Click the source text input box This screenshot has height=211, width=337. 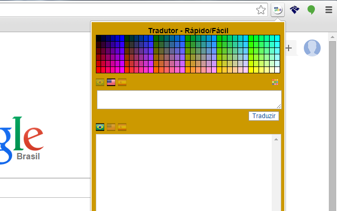click(189, 99)
